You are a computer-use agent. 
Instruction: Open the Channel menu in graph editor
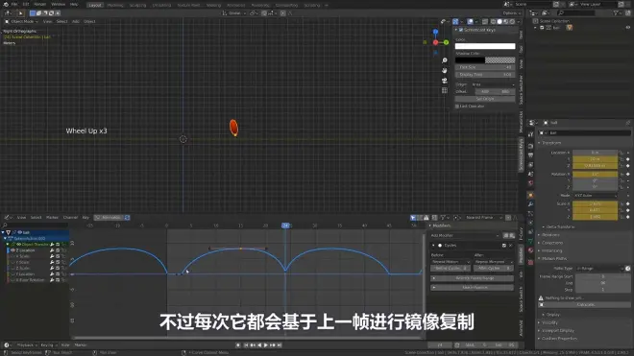coord(70,218)
